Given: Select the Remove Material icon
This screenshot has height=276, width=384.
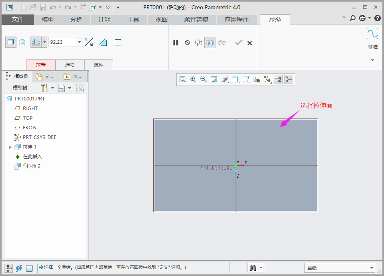Looking at the screenshot, I should point(103,42).
